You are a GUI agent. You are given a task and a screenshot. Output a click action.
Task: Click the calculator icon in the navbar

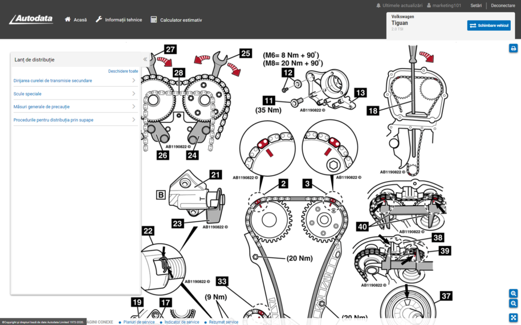(x=154, y=20)
